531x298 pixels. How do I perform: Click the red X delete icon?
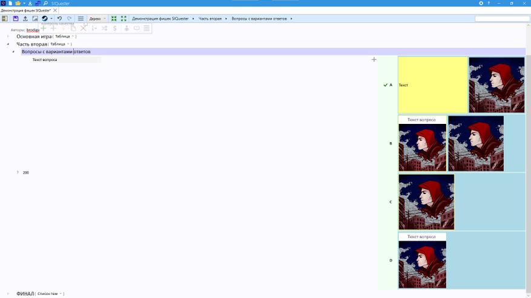click(x=84, y=28)
